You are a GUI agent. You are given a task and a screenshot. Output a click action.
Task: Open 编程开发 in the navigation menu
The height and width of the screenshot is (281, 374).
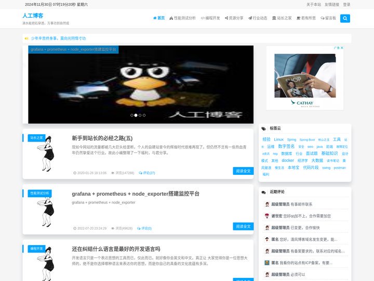(x=210, y=18)
